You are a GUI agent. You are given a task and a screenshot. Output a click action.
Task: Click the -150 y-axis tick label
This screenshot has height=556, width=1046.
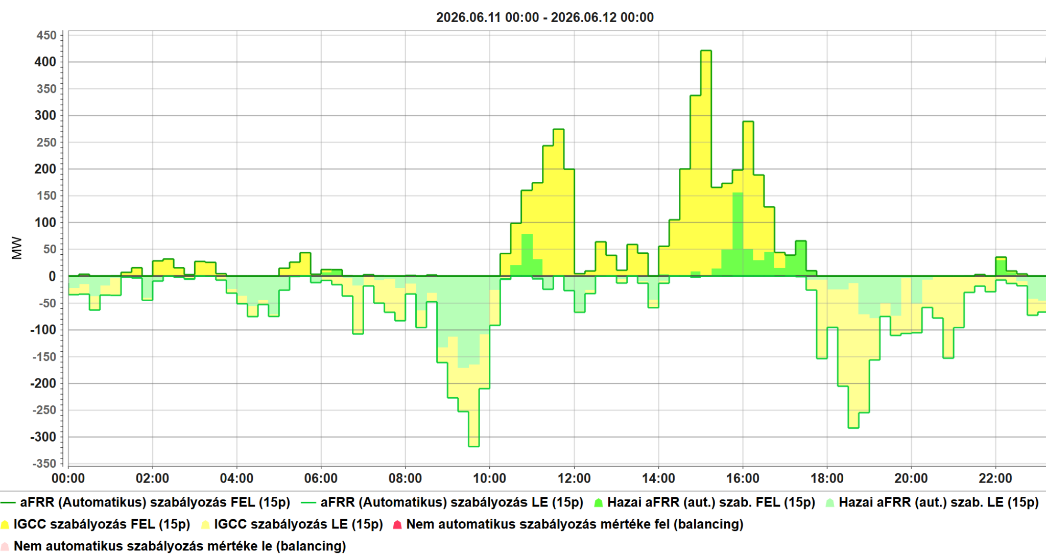coord(44,356)
